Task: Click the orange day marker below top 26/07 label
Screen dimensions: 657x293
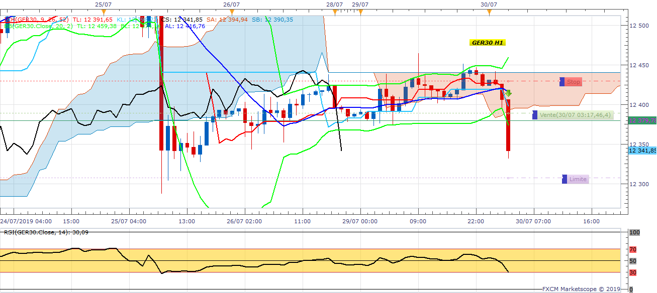Action: 231,12
